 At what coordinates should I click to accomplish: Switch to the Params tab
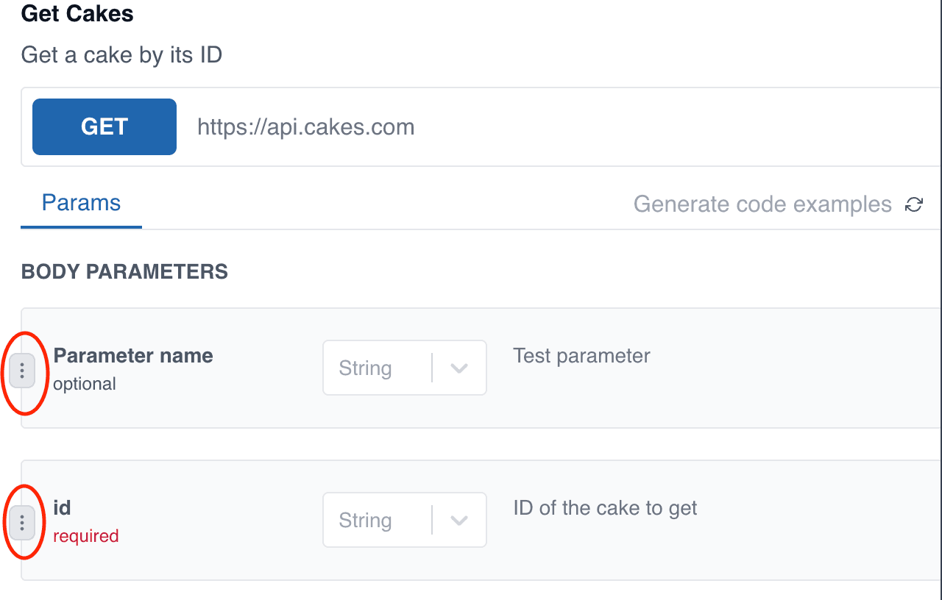click(81, 203)
